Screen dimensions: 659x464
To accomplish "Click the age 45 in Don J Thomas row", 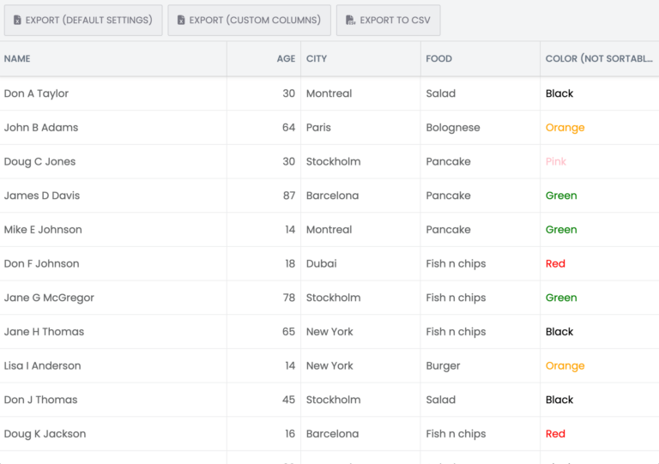I will [288, 400].
